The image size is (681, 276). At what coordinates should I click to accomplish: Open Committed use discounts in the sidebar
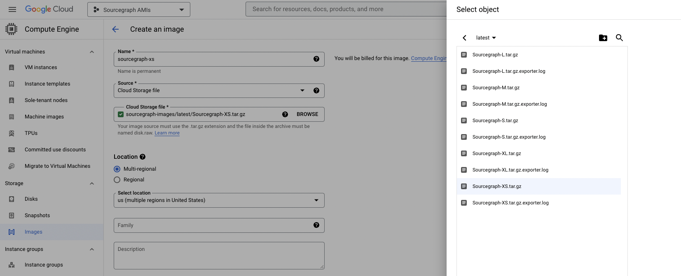pos(52,150)
